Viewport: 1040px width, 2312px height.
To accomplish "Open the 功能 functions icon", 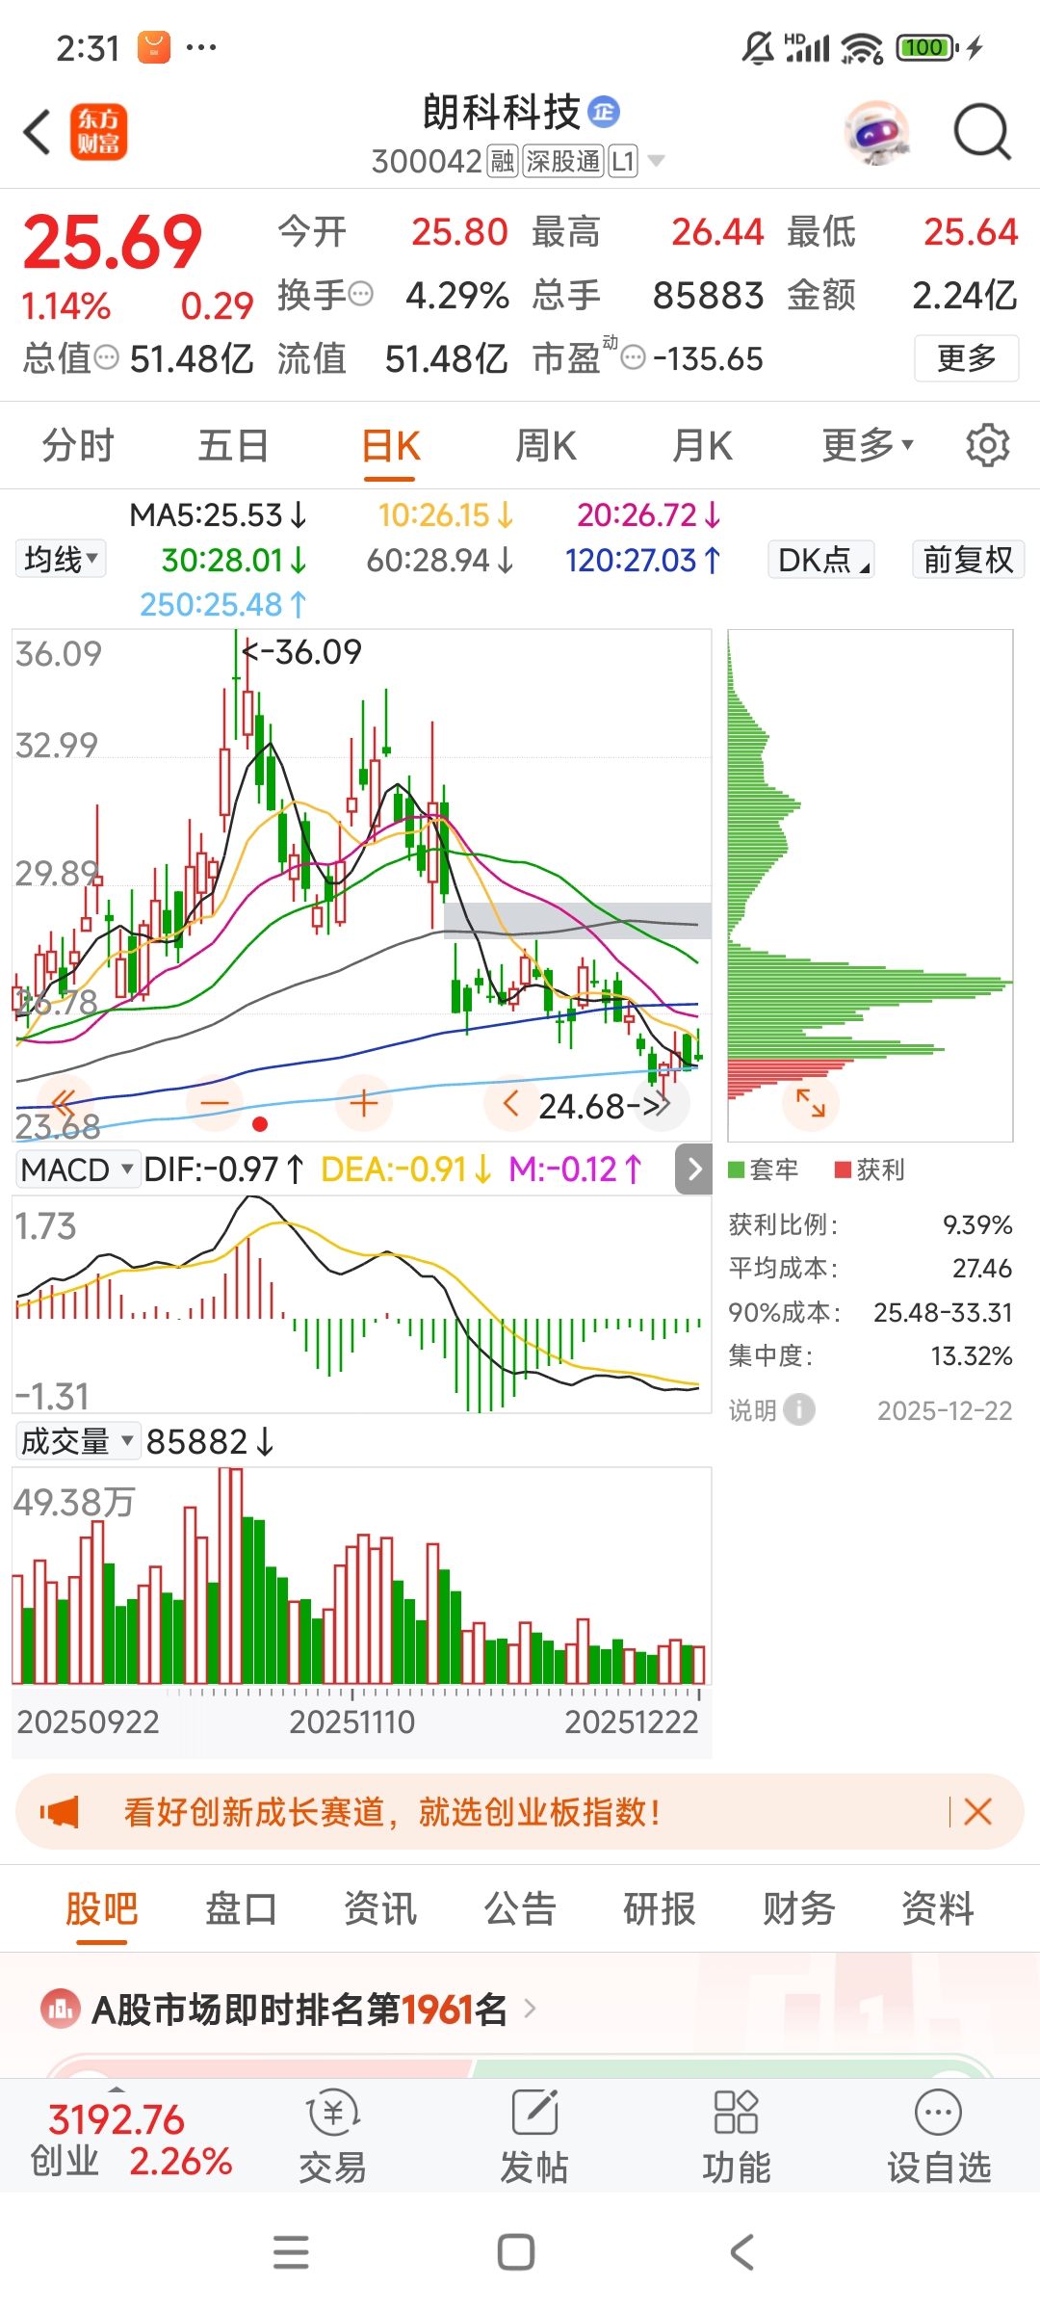I will pyautogui.click(x=737, y=2137).
